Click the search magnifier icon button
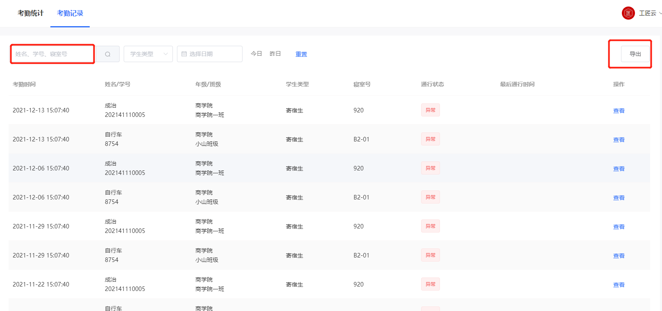Image resolution: width=662 pixels, height=311 pixels. coord(107,54)
